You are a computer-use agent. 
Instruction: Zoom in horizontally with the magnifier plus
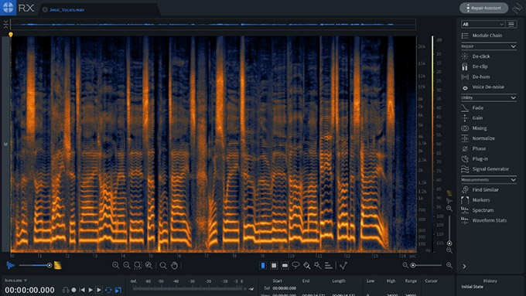tap(449, 266)
